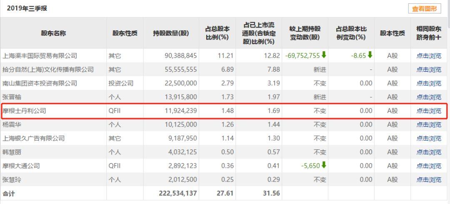Select circulating percentage 12.82
This screenshot has width=450, height=204.
[272, 56]
